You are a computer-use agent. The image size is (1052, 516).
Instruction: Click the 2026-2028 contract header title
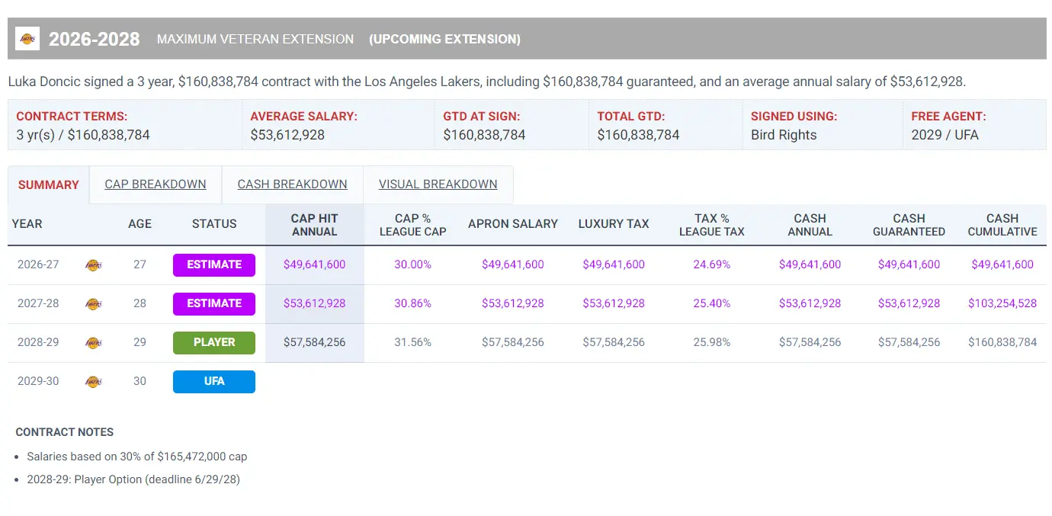coord(95,39)
